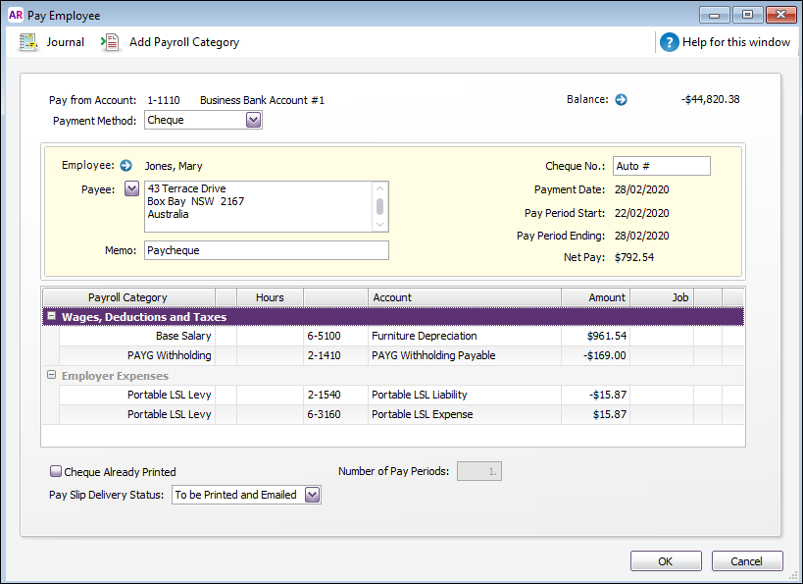Collapse the Employer Expenses section
803x584 pixels.
coord(51,376)
